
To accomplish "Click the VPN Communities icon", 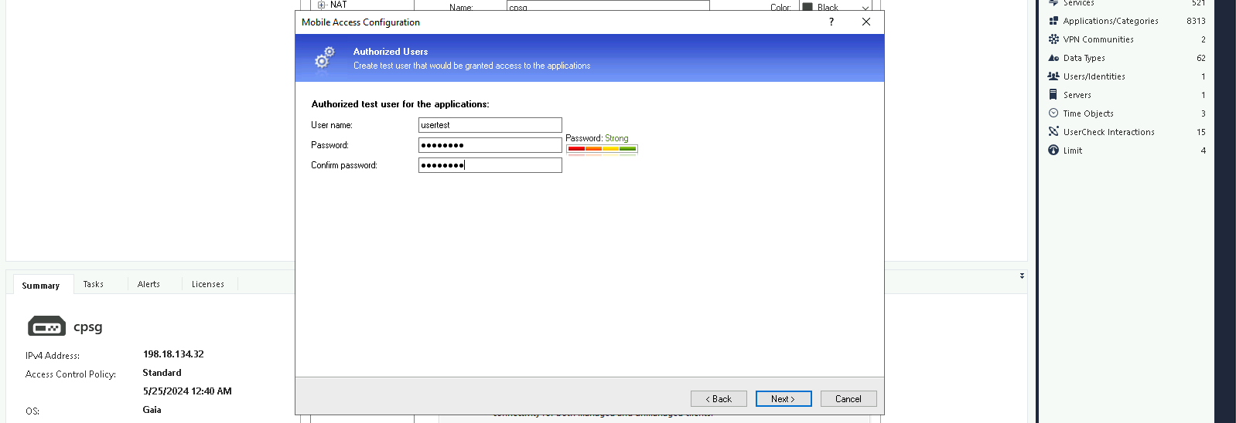I will coord(1053,39).
